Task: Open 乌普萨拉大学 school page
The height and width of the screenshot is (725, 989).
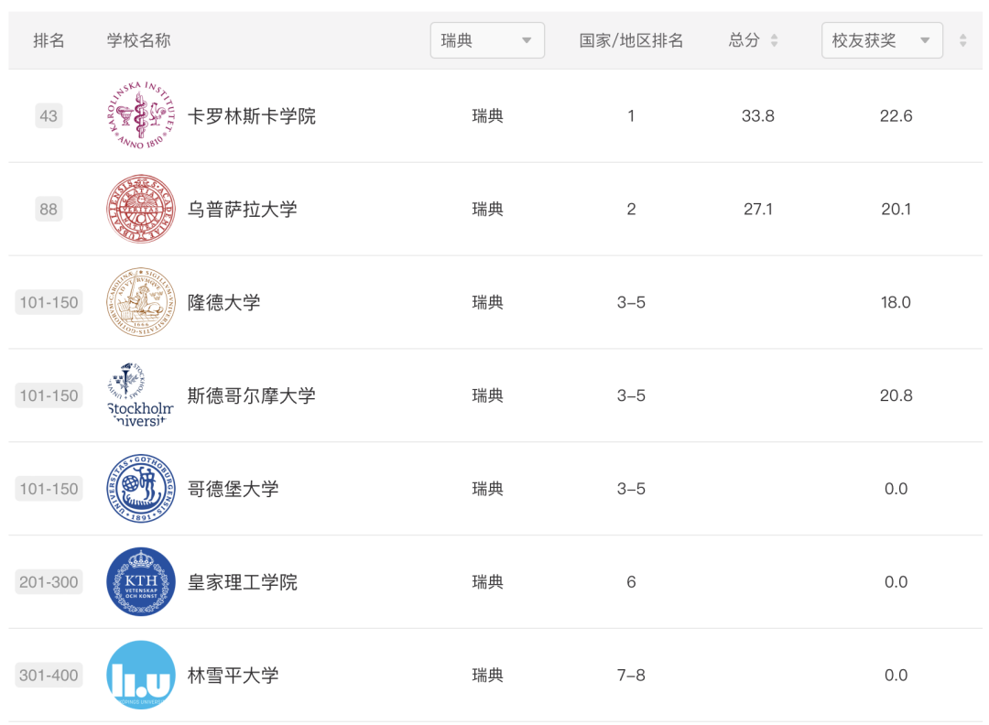Action: pos(242,210)
